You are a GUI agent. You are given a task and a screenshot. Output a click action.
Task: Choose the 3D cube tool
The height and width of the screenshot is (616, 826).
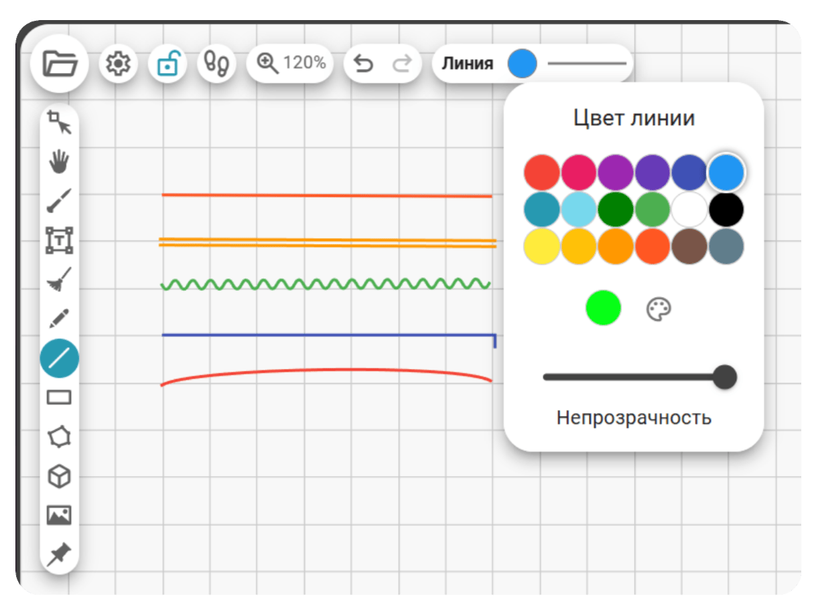[x=60, y=477]
